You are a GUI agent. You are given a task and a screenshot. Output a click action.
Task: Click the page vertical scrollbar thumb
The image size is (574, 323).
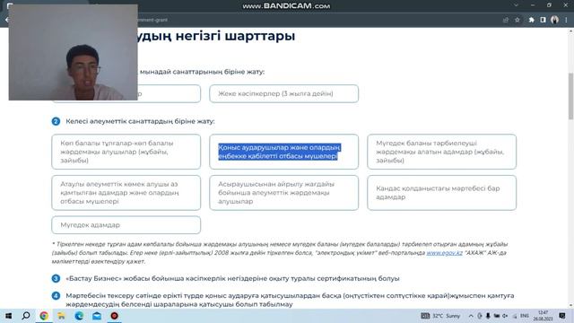[x=570, y=96]
